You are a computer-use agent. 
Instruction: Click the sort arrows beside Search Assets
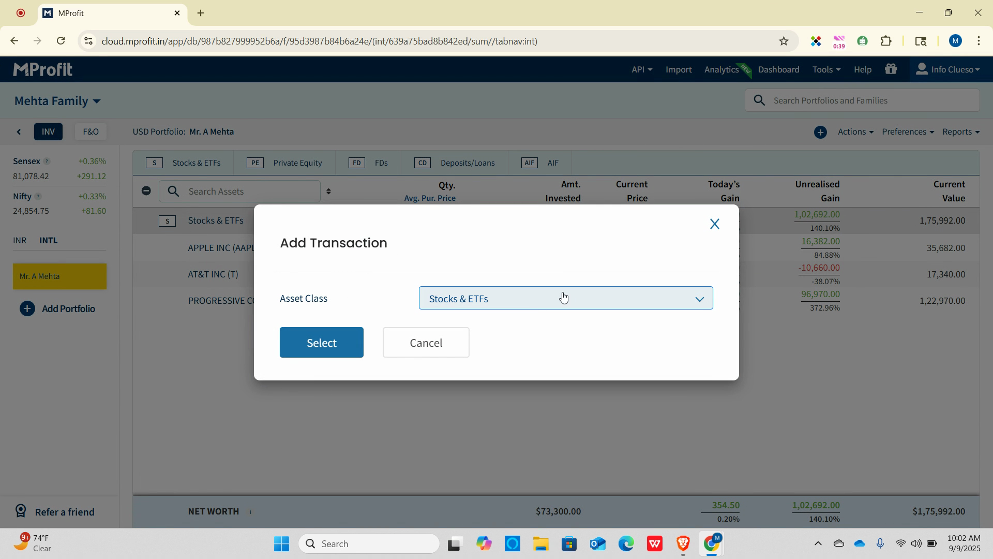point(328,192)
